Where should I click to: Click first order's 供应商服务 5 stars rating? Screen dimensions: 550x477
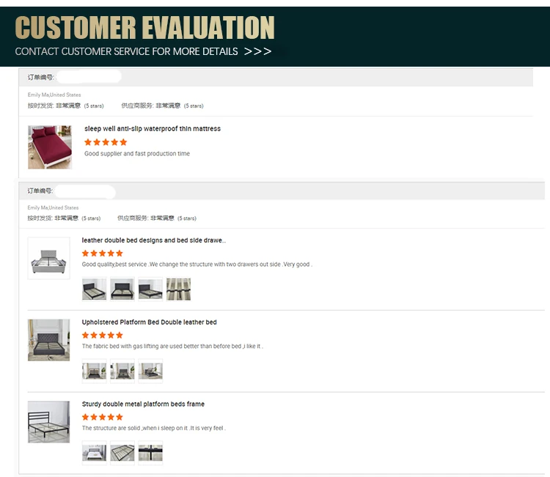tap(162, 106)
